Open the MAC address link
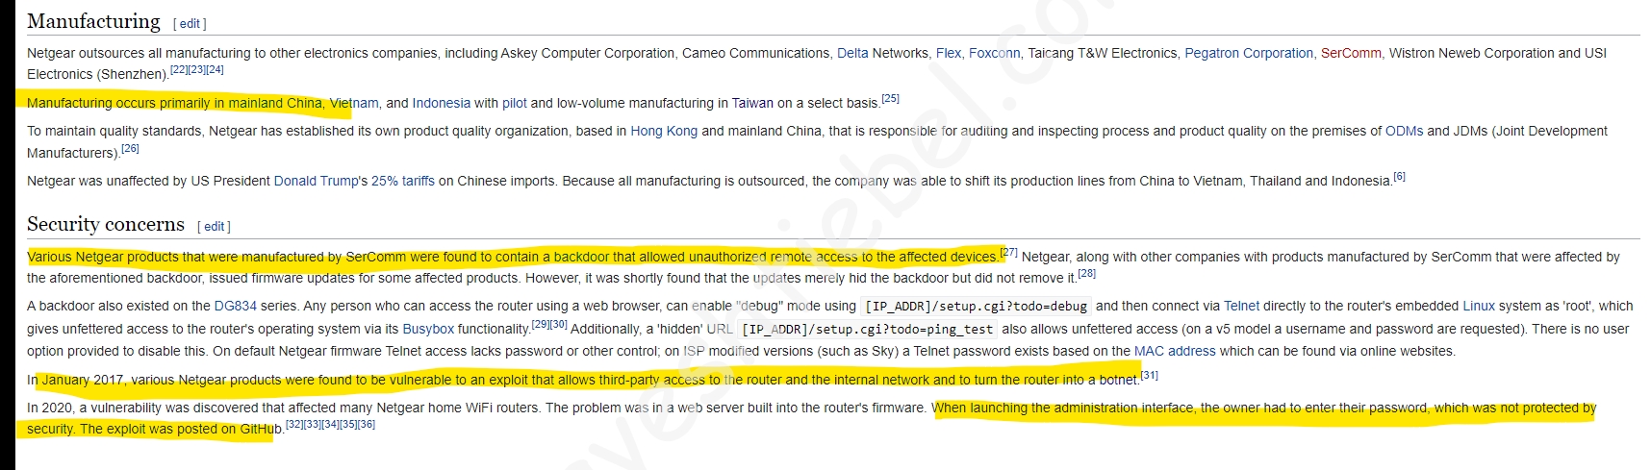 coord(1175,351)
